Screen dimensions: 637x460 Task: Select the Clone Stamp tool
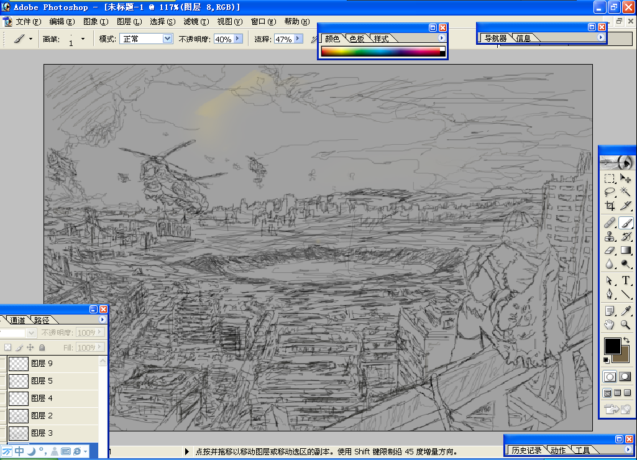tap(610, 236)
